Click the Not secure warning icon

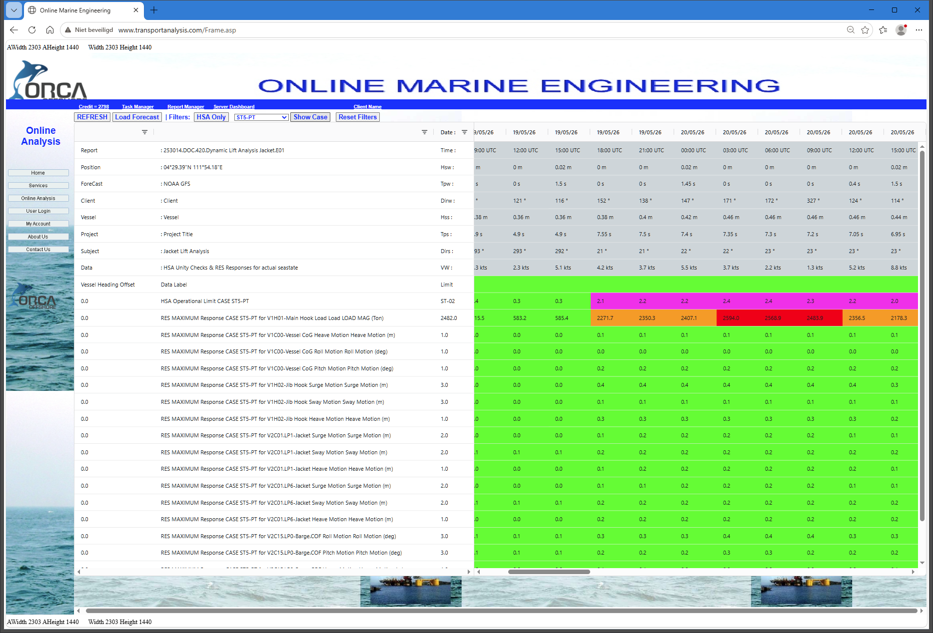(68, 30)
